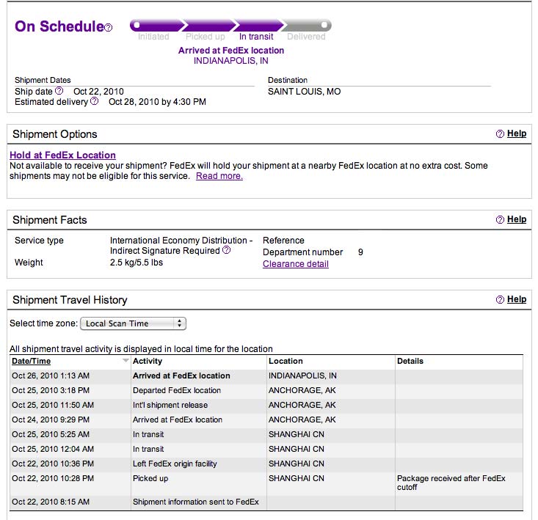The image size is (538, 520).
Task: Open the Local Scan Time dropdown
Action: point(133,323)
